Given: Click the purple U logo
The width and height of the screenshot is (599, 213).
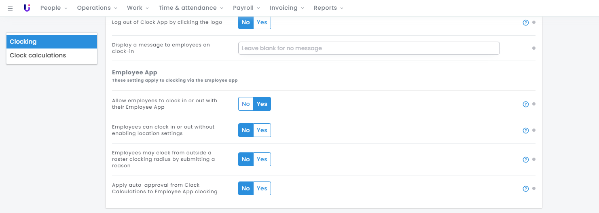Looking at the screenshot, I should click(27, 8).
